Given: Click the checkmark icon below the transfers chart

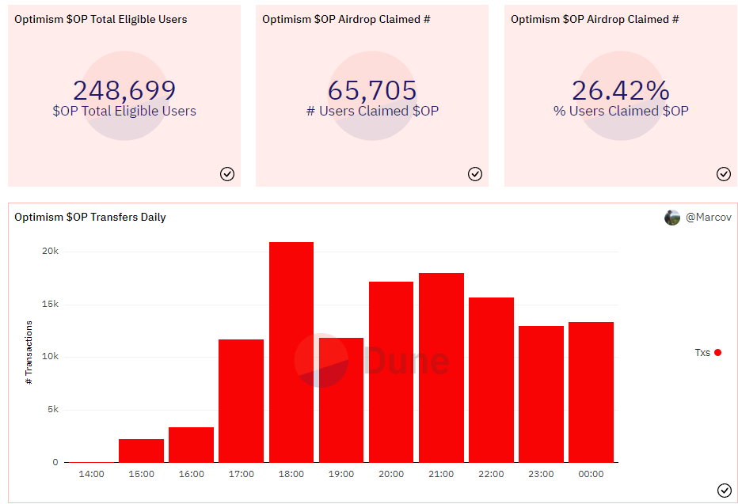Looking at the screenshot, I should 725,491.
